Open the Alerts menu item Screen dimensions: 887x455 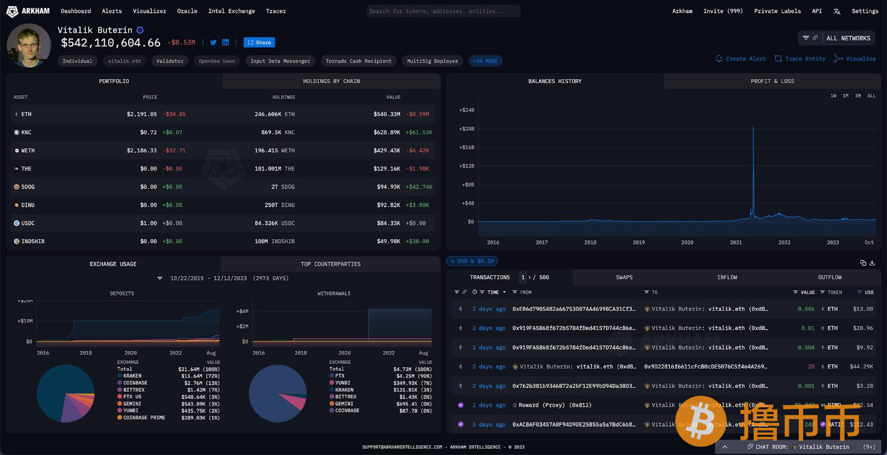[112, 11]
